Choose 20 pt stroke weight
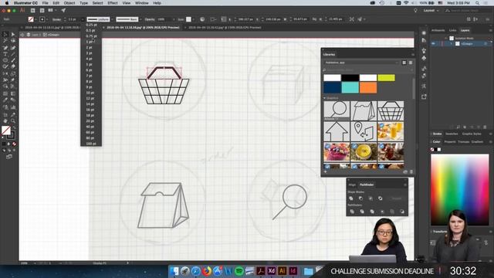The height and width of the screenshot is (278, 494). (91, 120)
